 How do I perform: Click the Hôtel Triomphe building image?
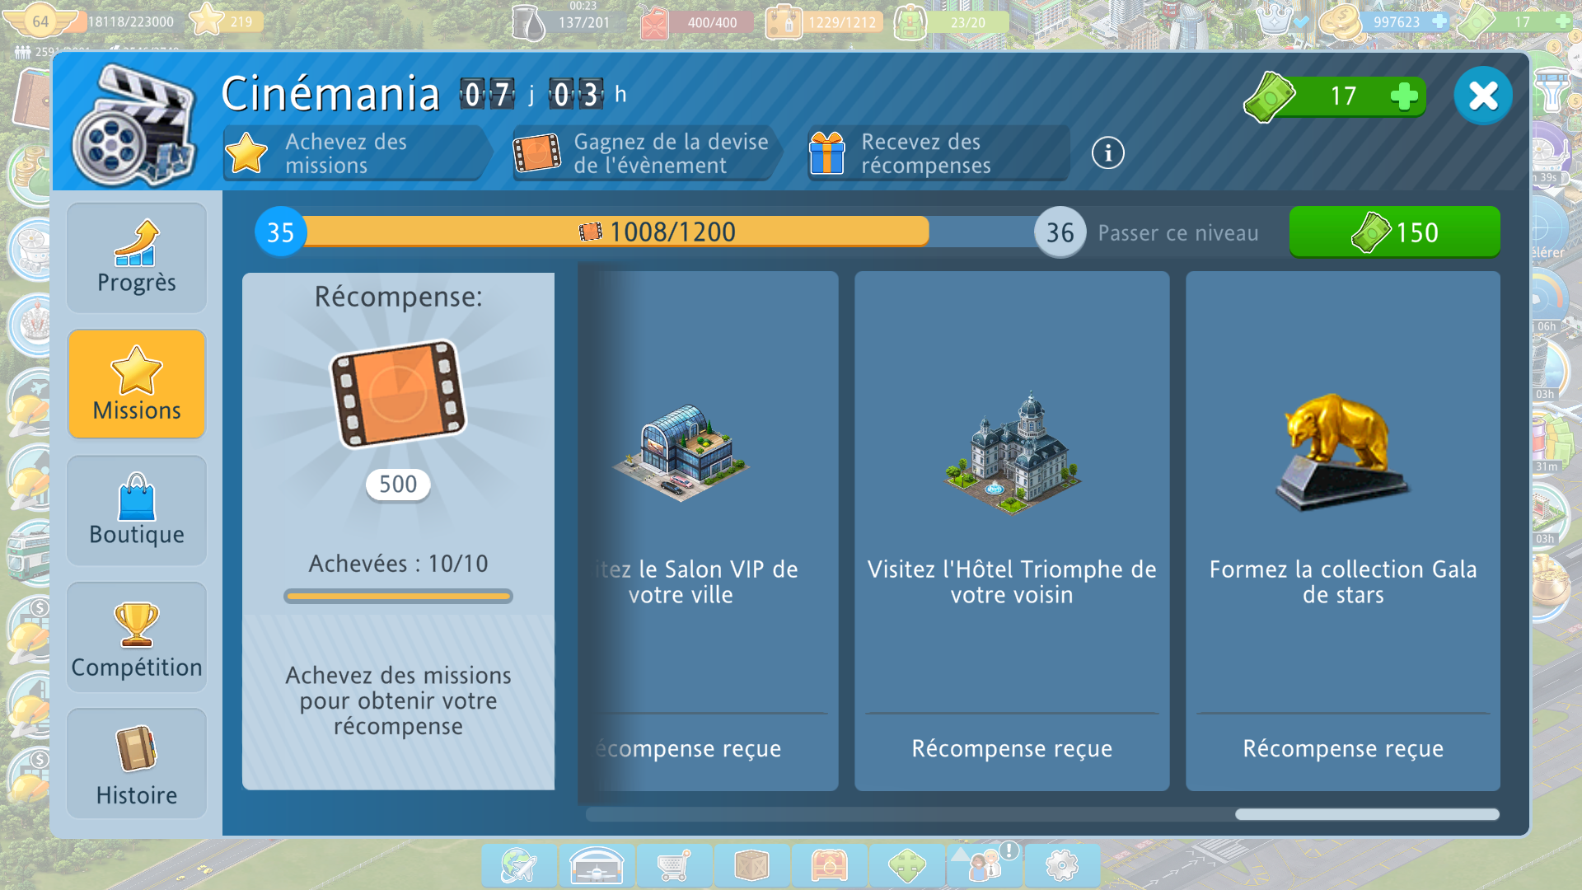(x=1012, y=453)
